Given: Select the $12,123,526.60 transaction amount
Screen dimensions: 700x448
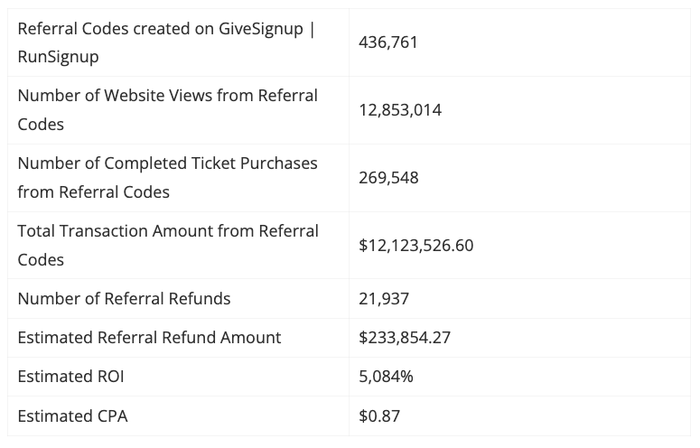Looking at the screenshot, I should (416, 246).
